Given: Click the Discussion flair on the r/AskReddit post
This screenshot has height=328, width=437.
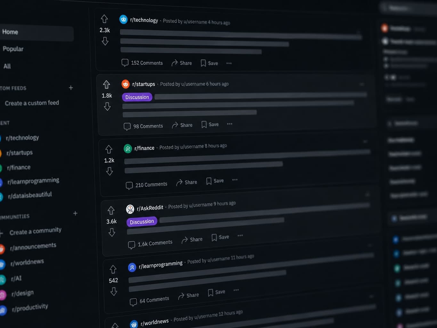Looking at the screenshot, I should (142, 222).
